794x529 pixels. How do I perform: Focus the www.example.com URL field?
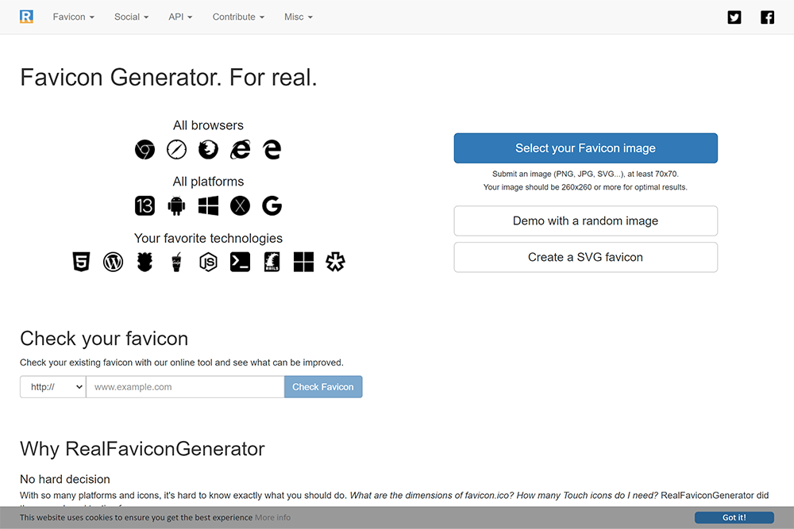click(x=185, y=387)
